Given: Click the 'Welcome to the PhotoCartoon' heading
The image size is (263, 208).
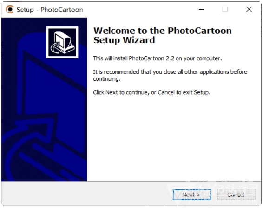Looking at the screenshot, I should pyautogui.click(x=162, y=31).
